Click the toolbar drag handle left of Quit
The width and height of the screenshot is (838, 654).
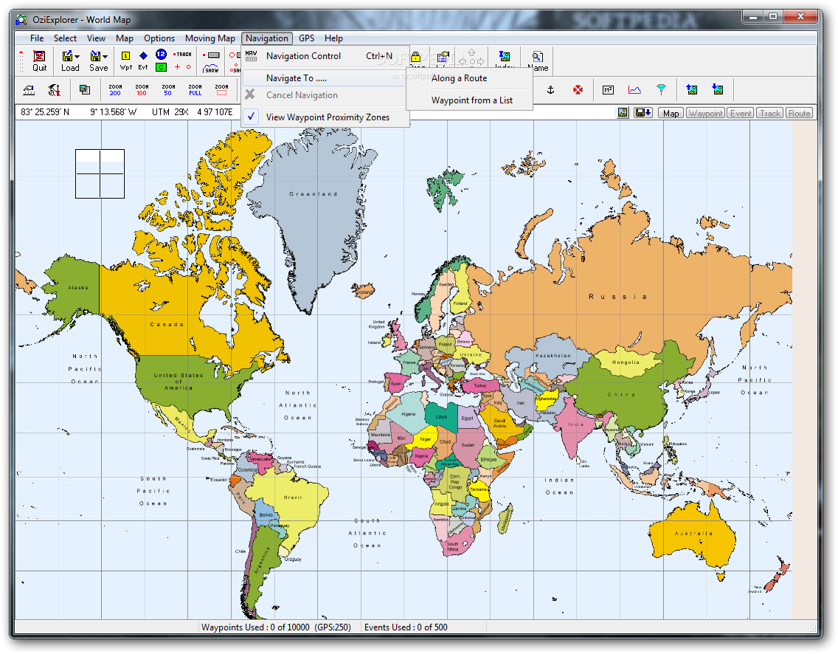(21, 61)
